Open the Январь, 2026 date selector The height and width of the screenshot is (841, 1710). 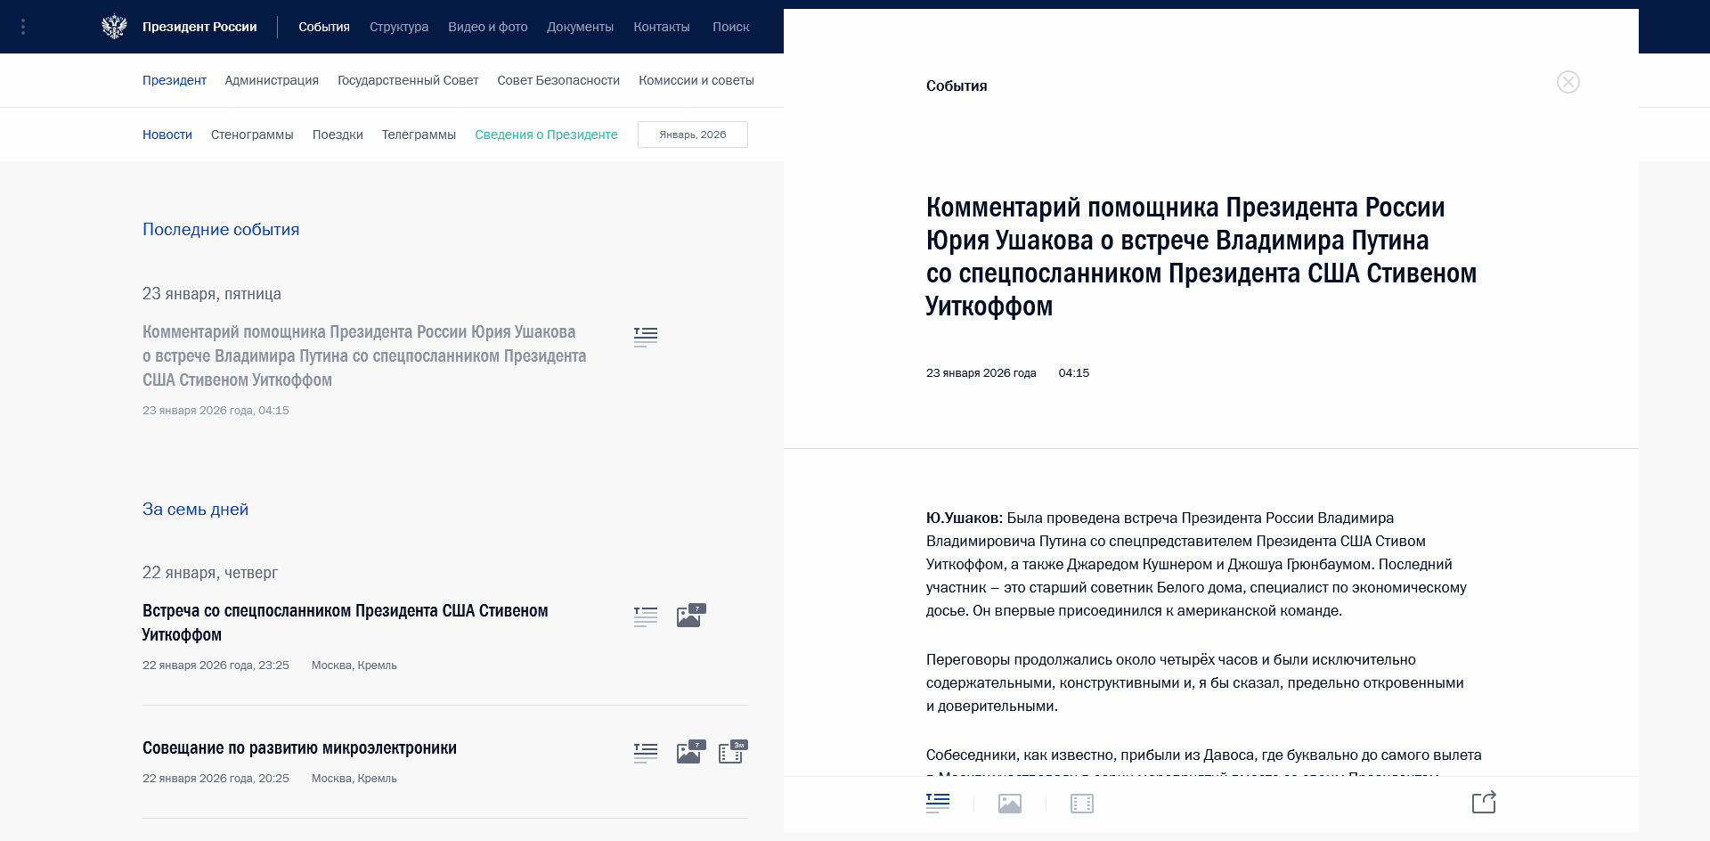pos(693,135)
